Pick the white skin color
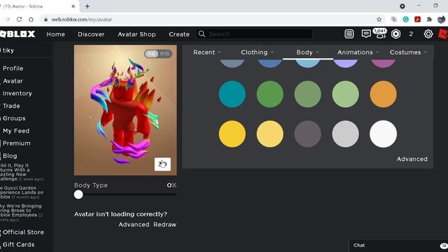 [383, 134]
